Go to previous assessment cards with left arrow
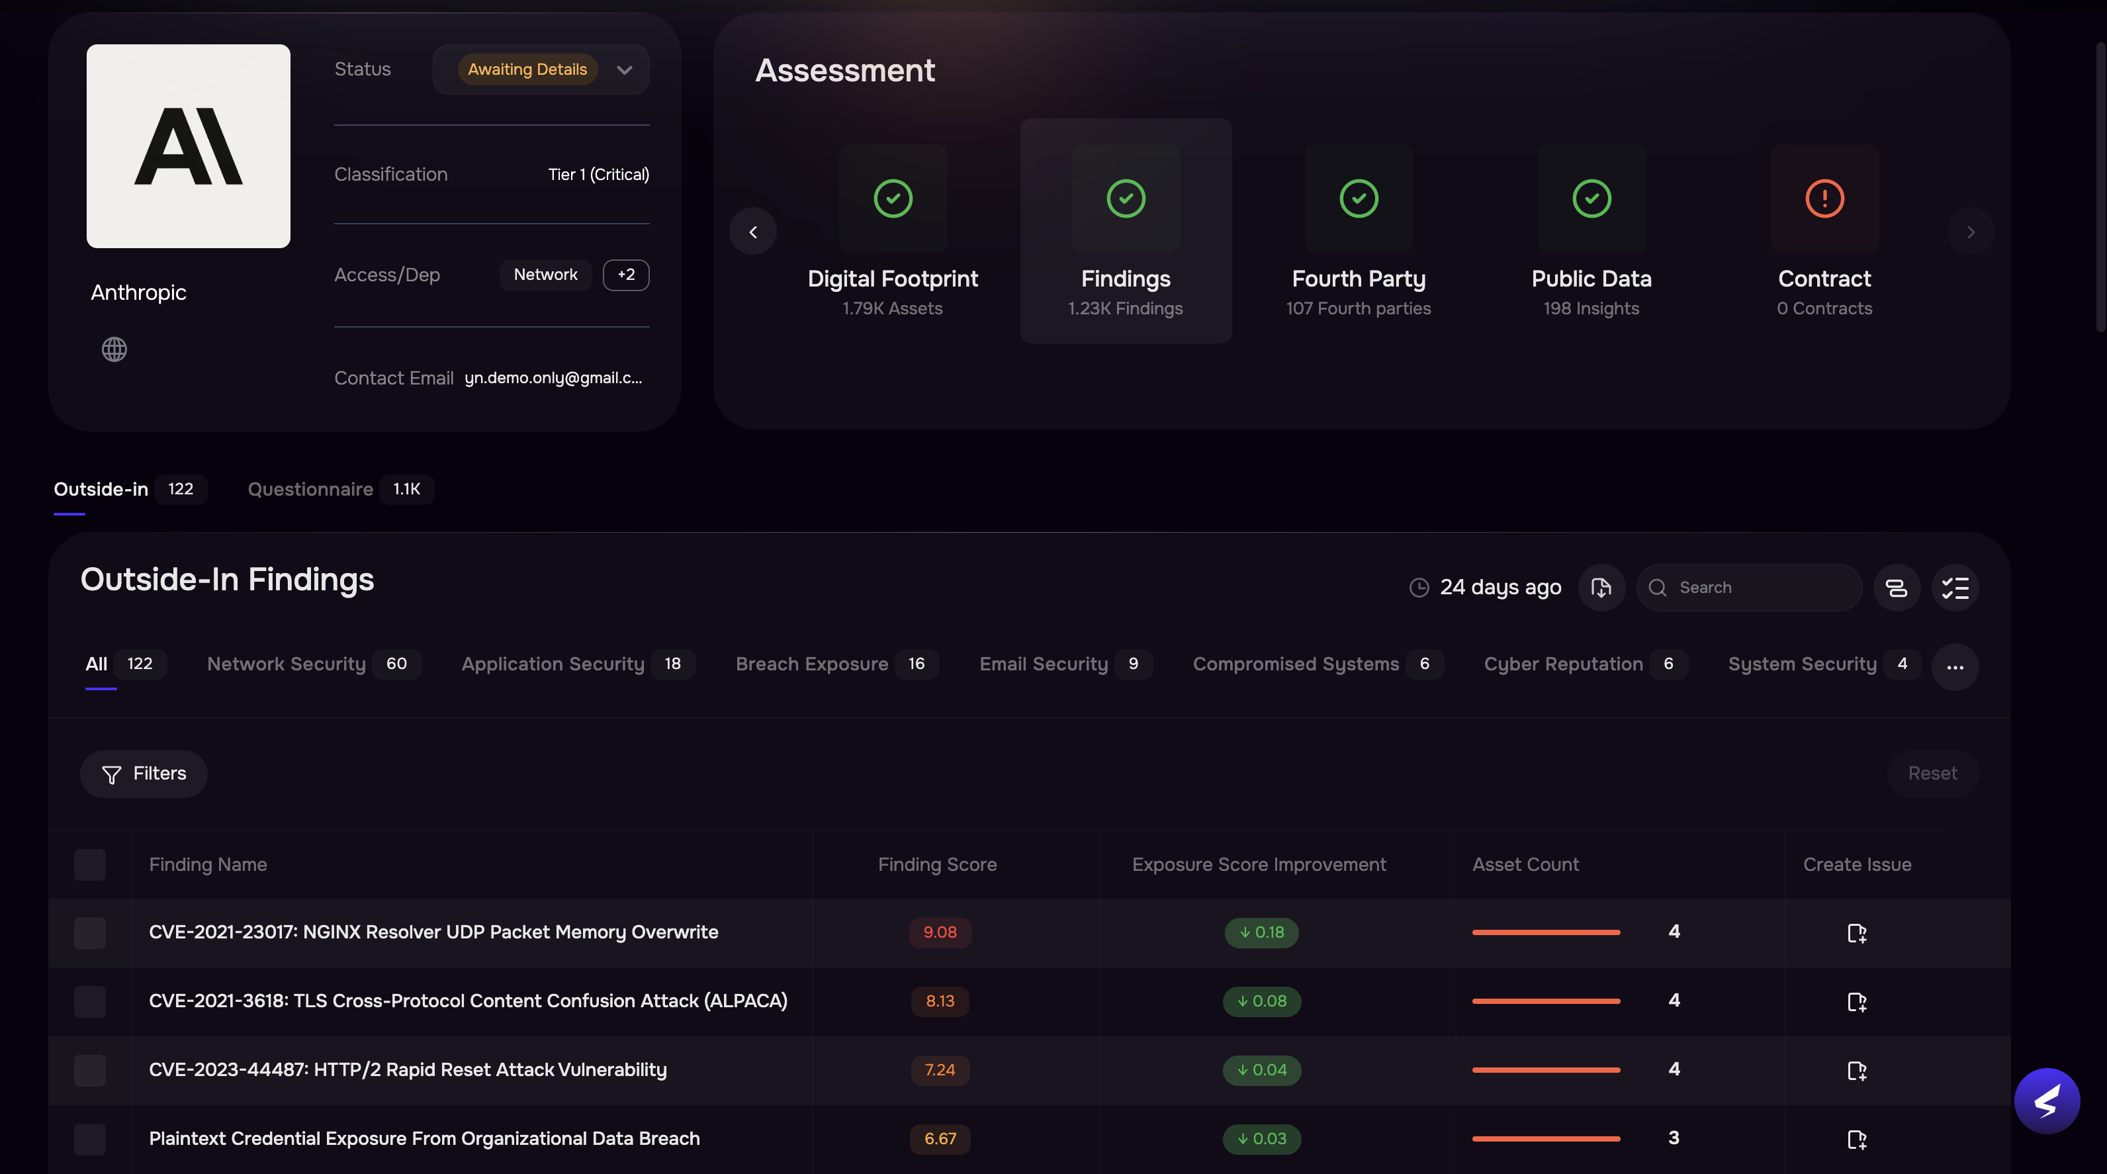Viewport: 2107px width, 1174px height. [x=752, y=232]
